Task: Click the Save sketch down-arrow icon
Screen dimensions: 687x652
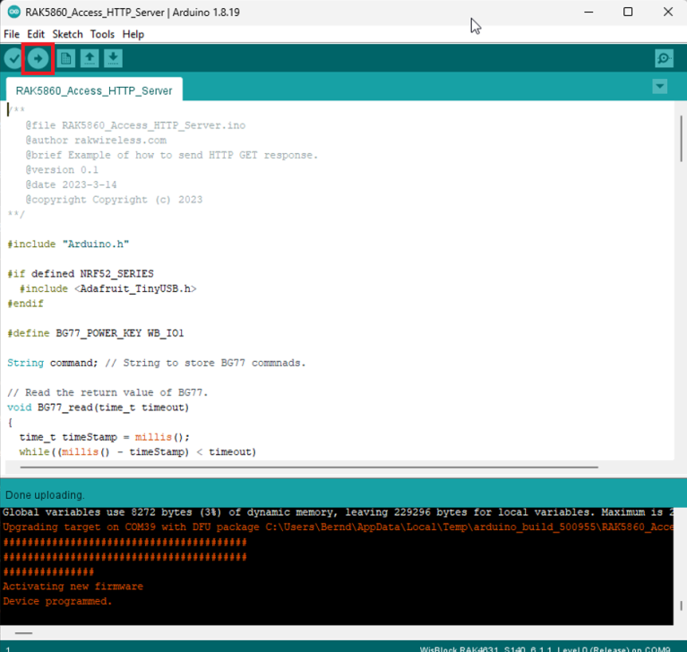Action: [x=113, y=59]
